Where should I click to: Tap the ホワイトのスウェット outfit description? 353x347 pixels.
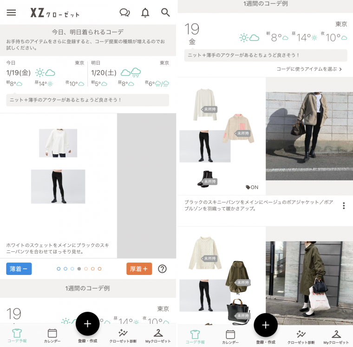[58, 249]
